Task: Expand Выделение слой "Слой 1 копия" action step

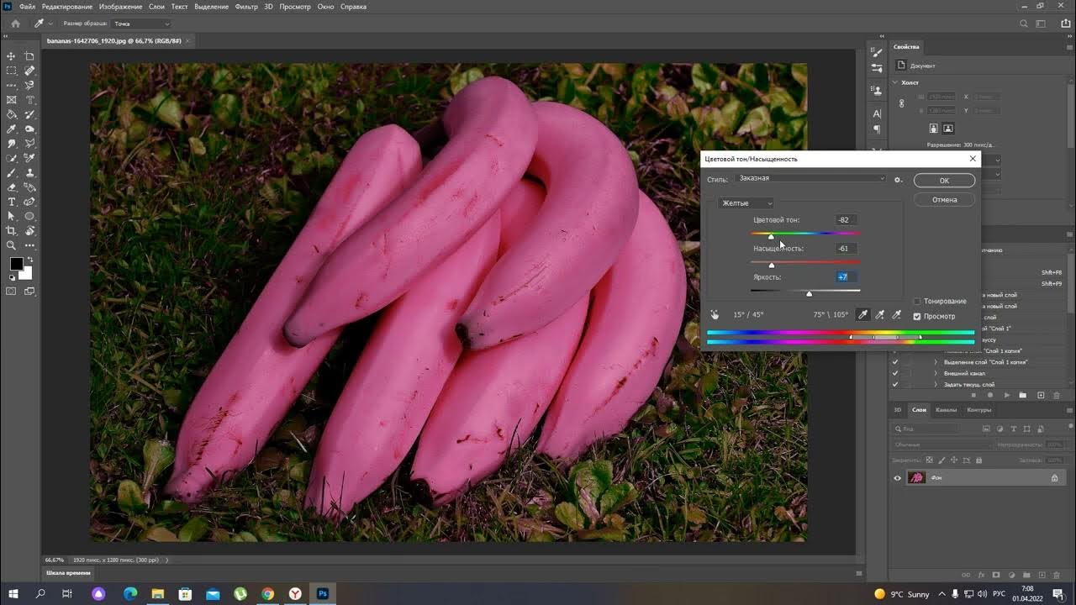Action: tap(936, 362)
